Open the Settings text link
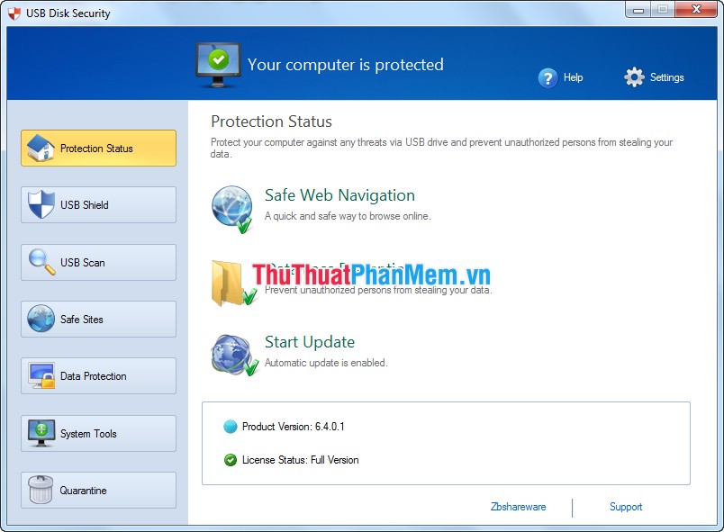Image resolution: width=724 pixels, height=532 pixels. coord(666,77)
